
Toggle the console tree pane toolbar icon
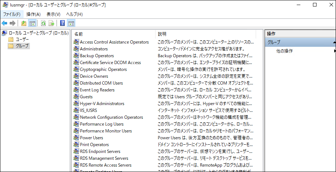32,23
